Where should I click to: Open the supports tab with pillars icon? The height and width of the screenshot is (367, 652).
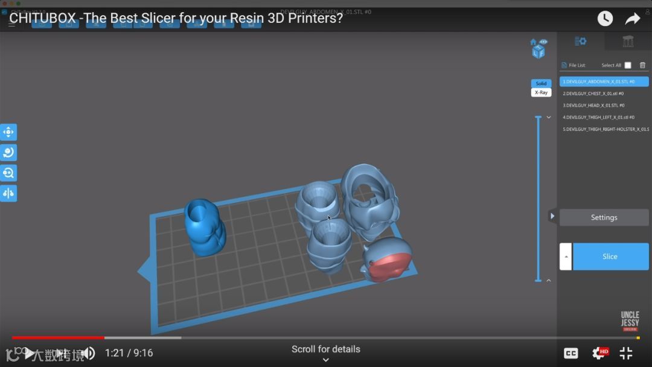click(x=628, y=41)
